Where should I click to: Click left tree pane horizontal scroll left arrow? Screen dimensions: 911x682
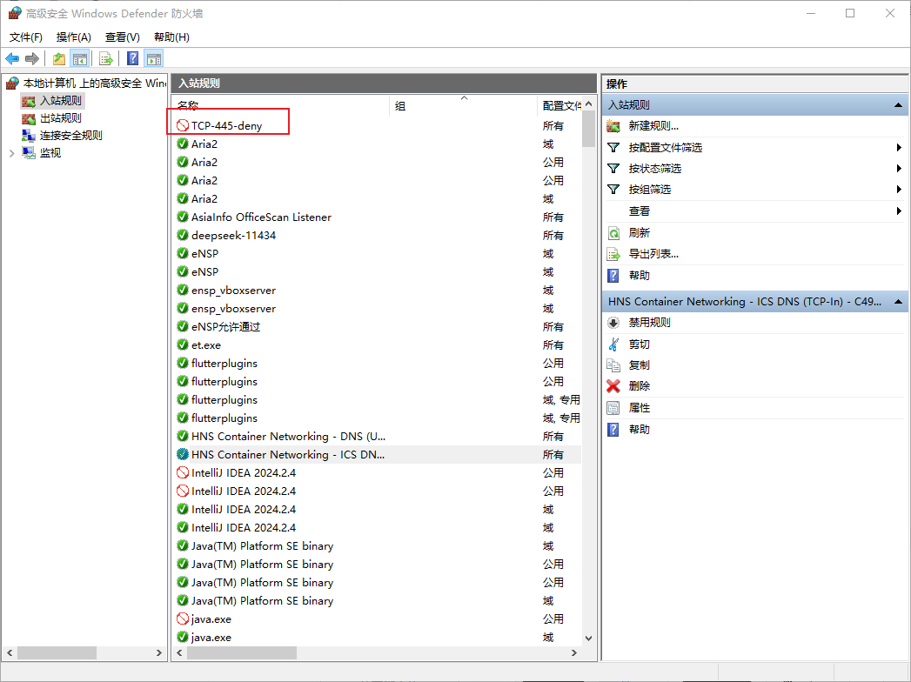point(10,653)
